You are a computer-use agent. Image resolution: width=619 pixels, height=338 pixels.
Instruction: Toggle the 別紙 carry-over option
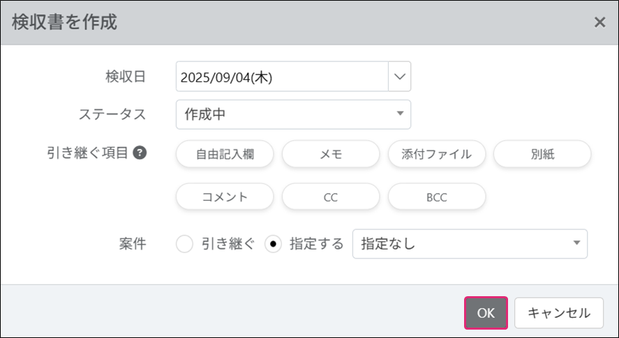(x=542, y=155)
